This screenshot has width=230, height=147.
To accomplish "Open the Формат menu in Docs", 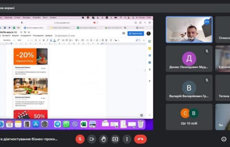I will pyautogui.click(x=15, y=36).
